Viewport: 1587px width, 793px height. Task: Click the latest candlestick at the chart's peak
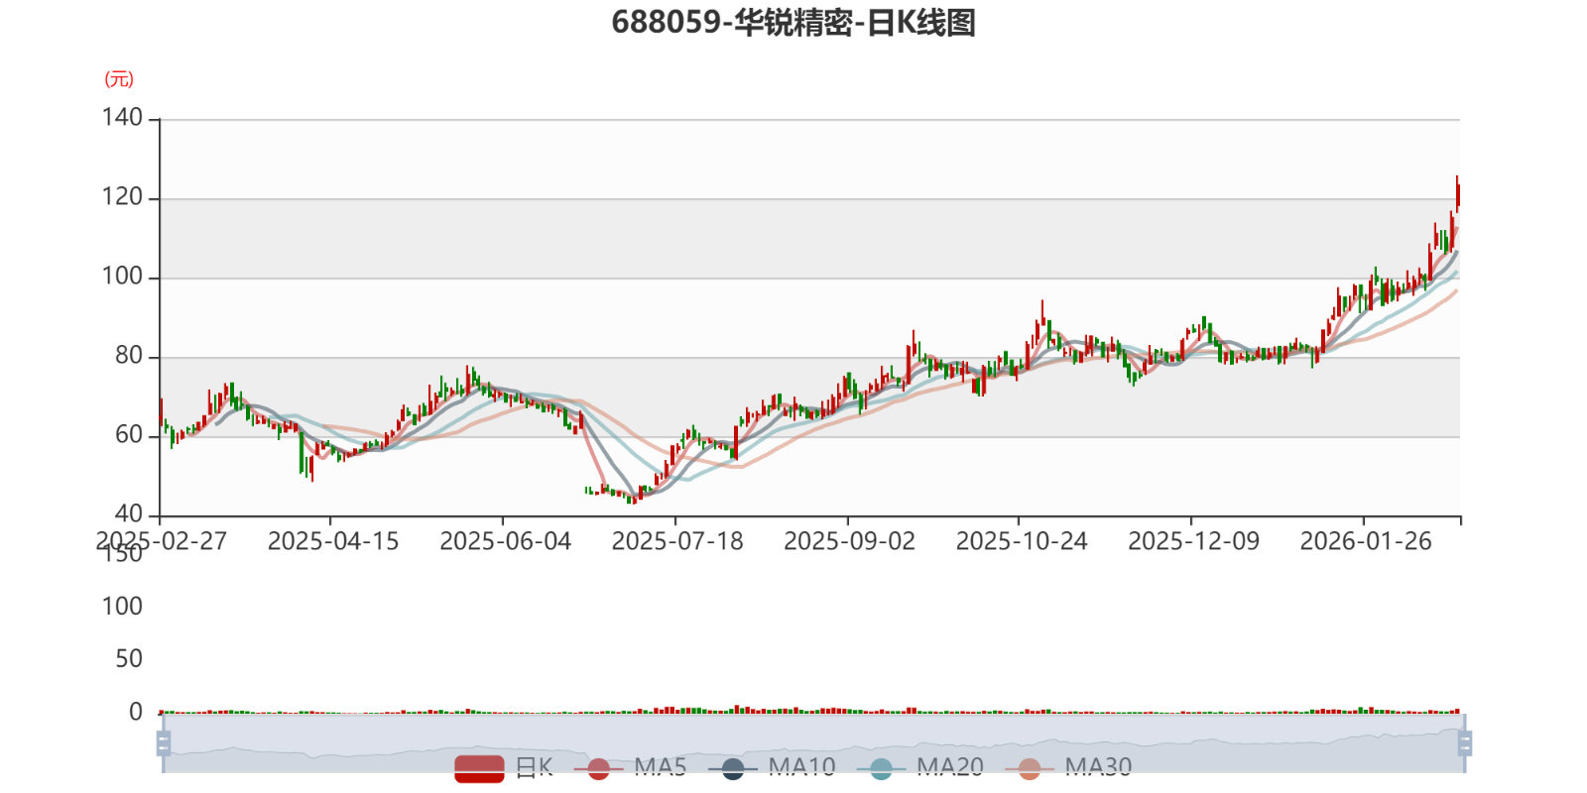(x=1457, y=194)
